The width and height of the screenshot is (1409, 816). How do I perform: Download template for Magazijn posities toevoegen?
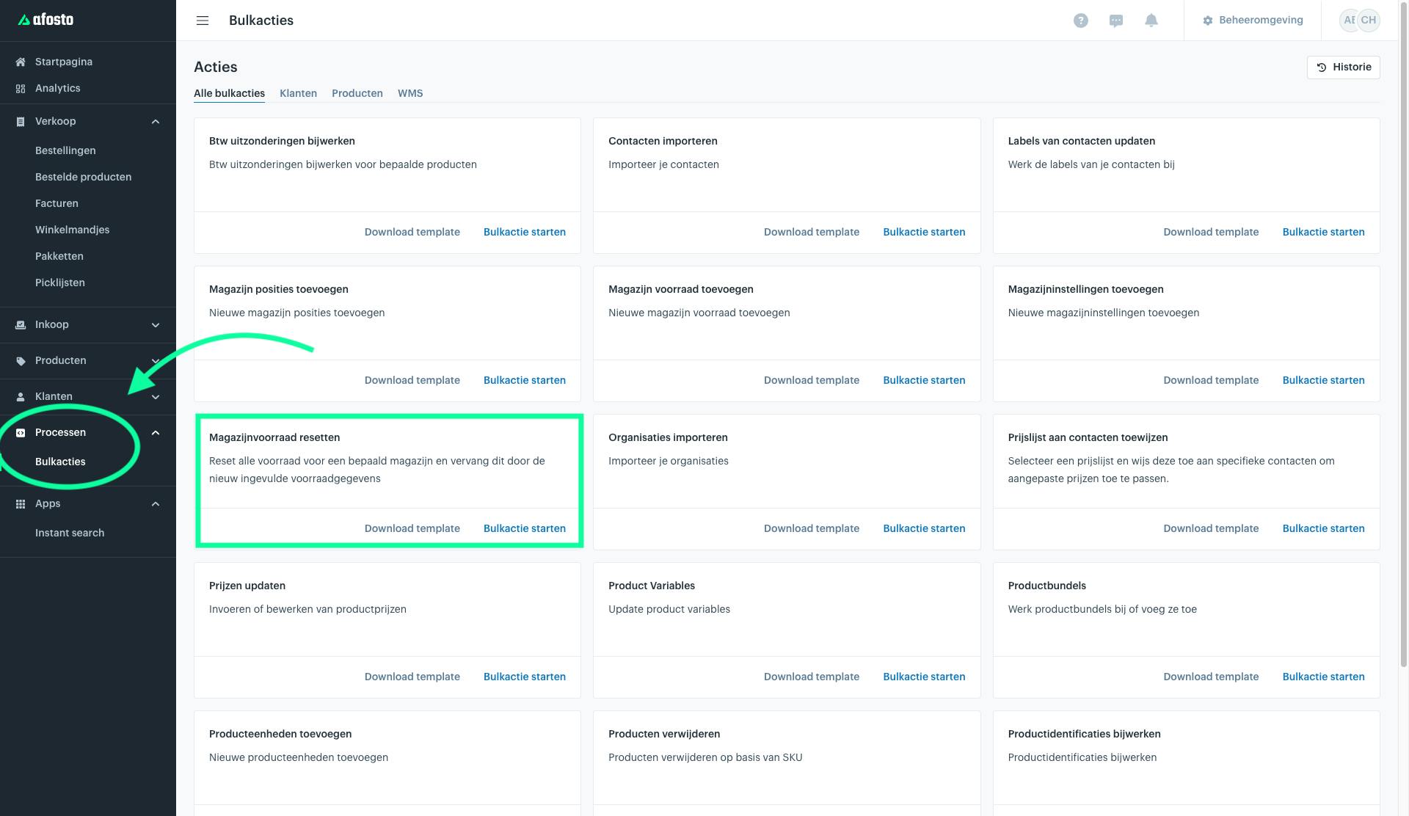(x=412, y=380)
